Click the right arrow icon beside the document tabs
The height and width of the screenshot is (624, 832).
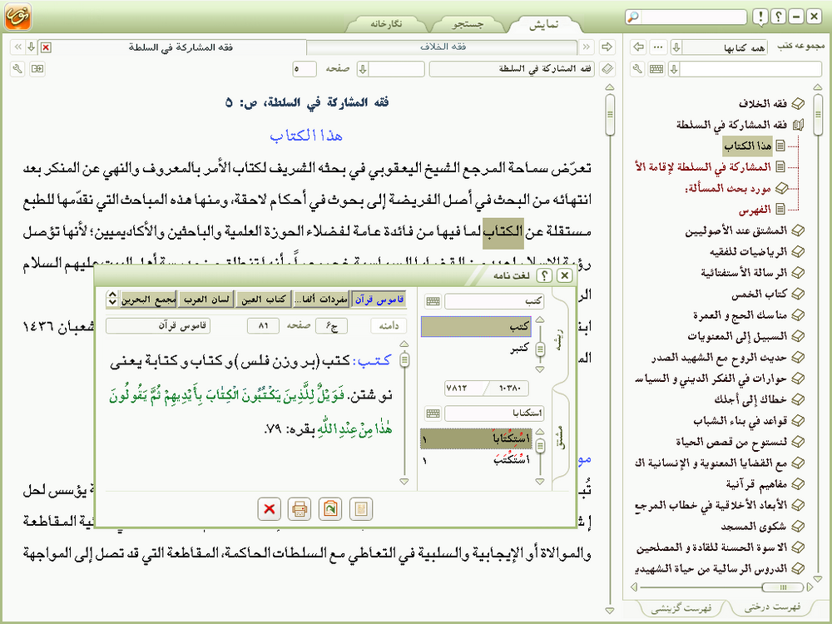click(x=607, y=47)
